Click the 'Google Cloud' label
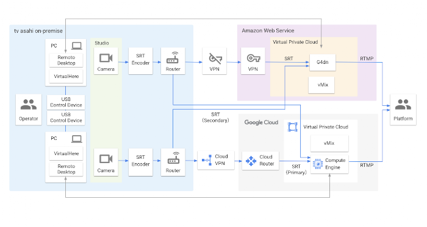Image resolution: width=427 pixels, height=227 pixels. click(x=261, y=122)
